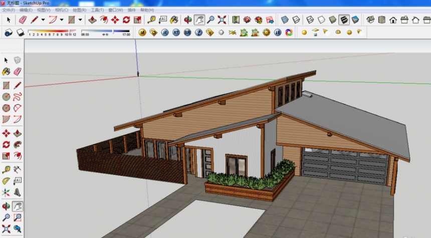
Task: Start V-Ray BR batch render button
Action: [187, 33]
